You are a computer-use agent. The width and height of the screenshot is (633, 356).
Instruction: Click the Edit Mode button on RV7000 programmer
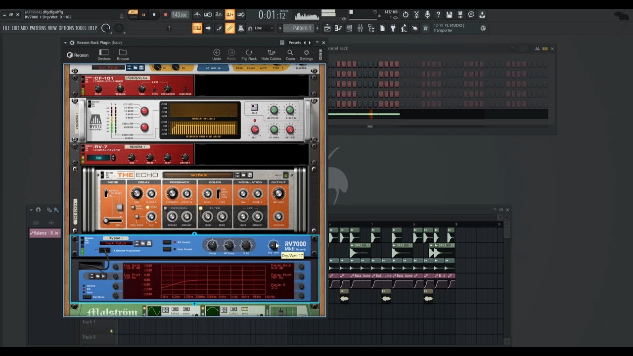[88, 297]
